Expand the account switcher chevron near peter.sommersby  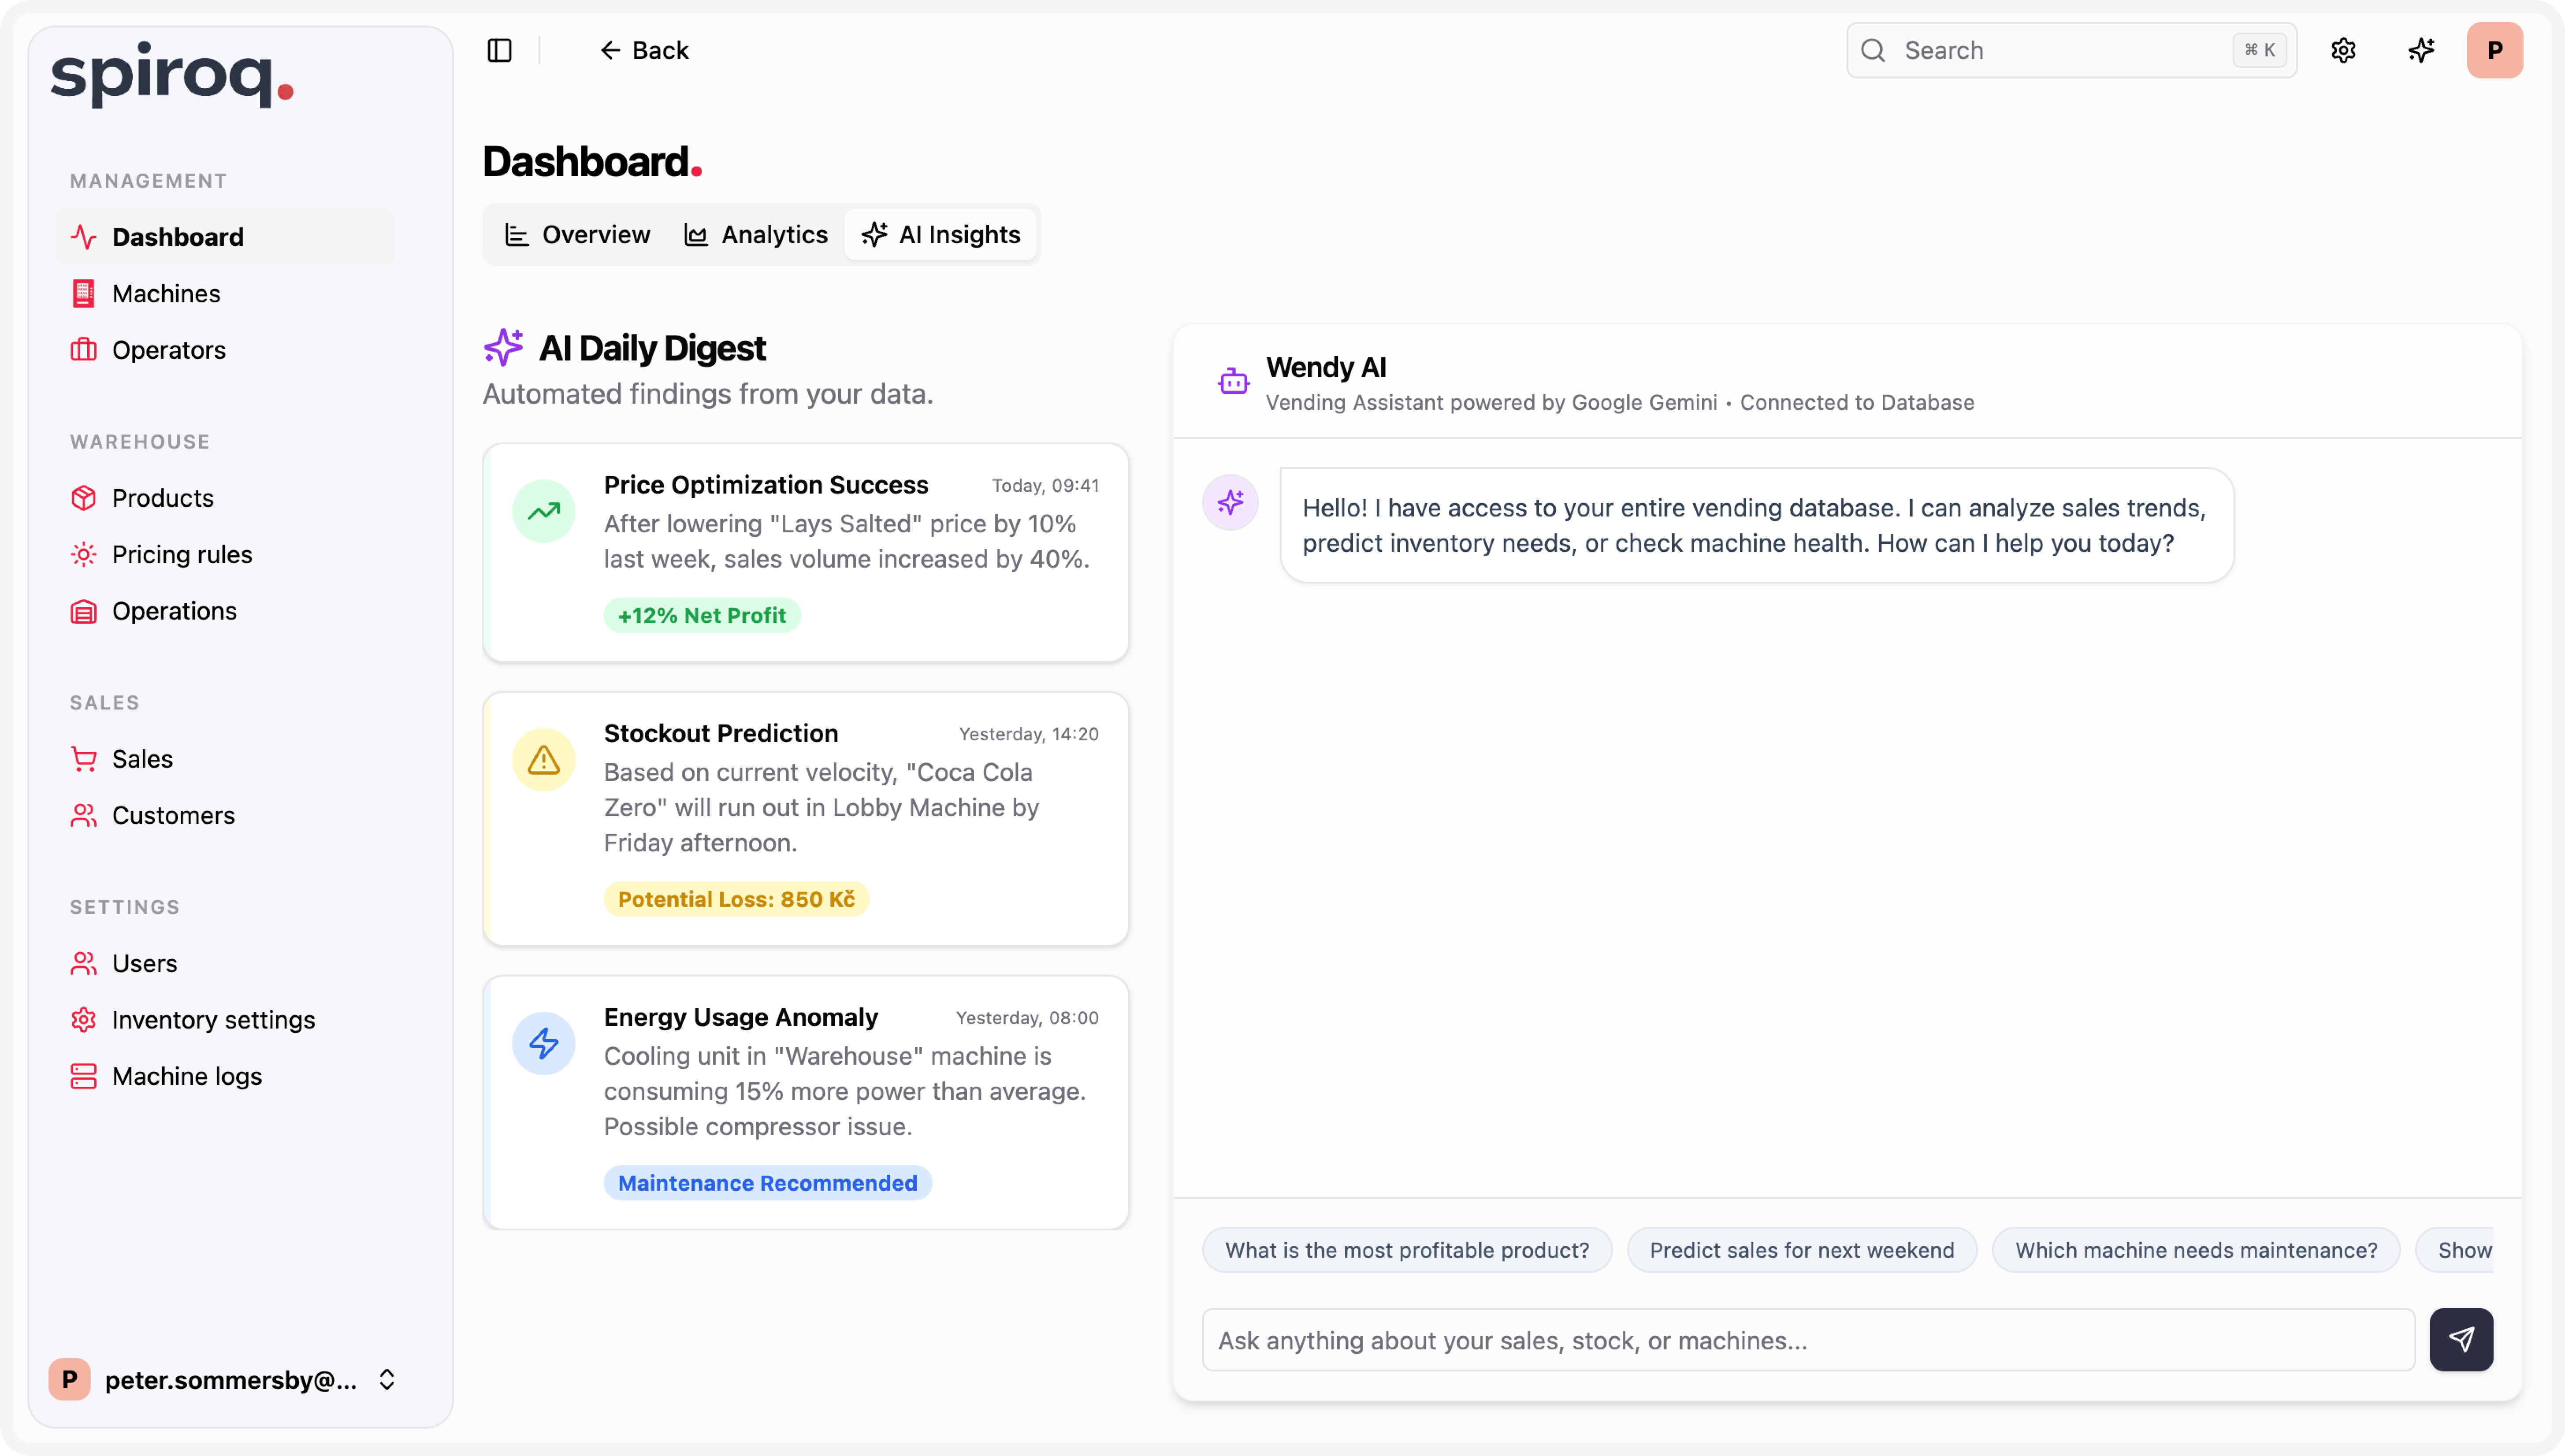(x=388, y=1380)
